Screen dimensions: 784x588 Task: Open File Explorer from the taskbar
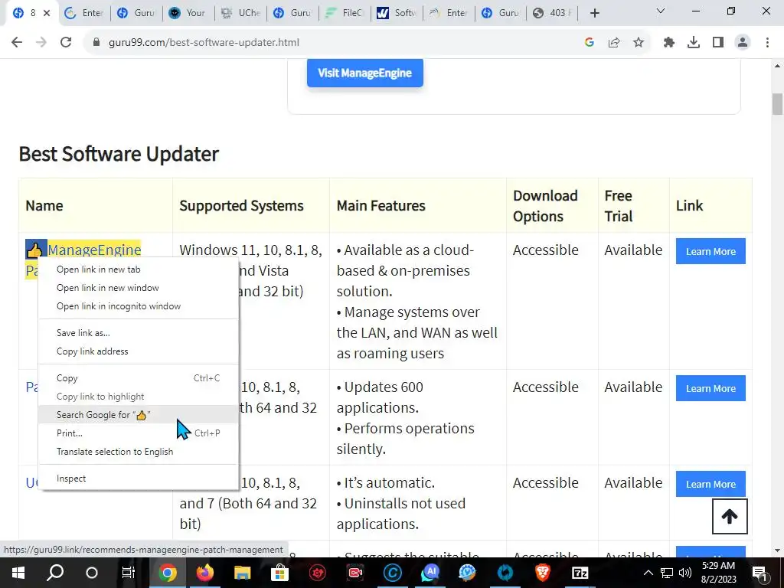click(x=242, y=573)
